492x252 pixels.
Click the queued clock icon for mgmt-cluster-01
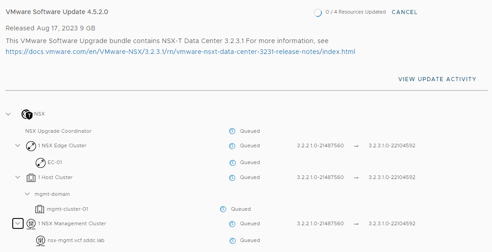[x=223, y=209]
